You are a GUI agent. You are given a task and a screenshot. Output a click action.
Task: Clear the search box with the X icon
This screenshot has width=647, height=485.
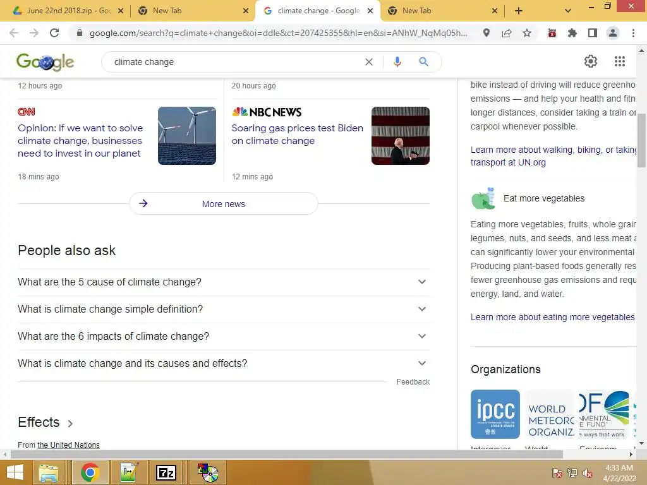click(369, 62)
